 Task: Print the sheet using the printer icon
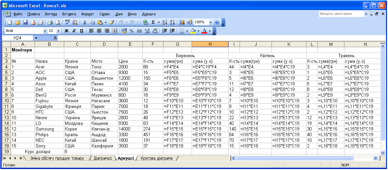tap(50, 23)
